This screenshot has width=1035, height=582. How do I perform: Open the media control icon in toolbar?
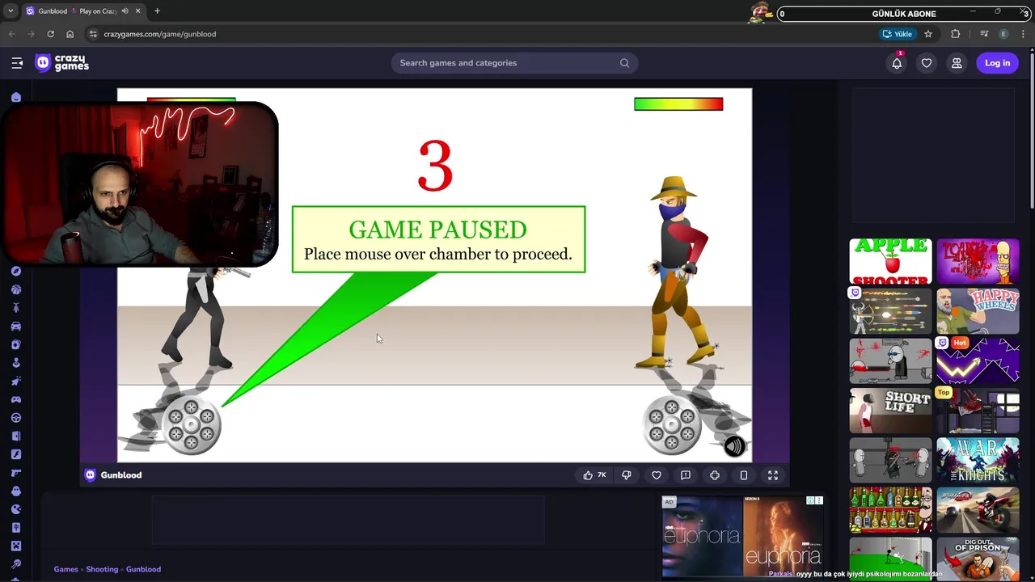(x=984, y=34)
